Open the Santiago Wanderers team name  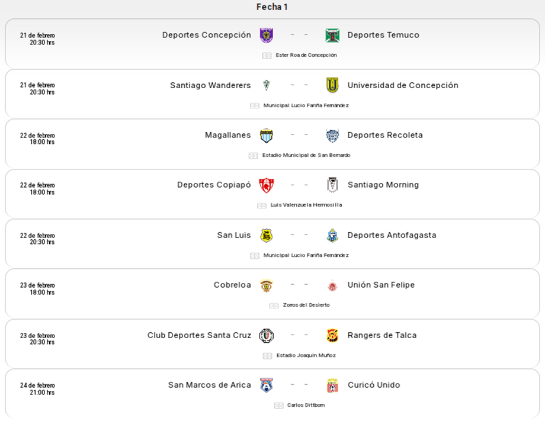tap(210, 85)
